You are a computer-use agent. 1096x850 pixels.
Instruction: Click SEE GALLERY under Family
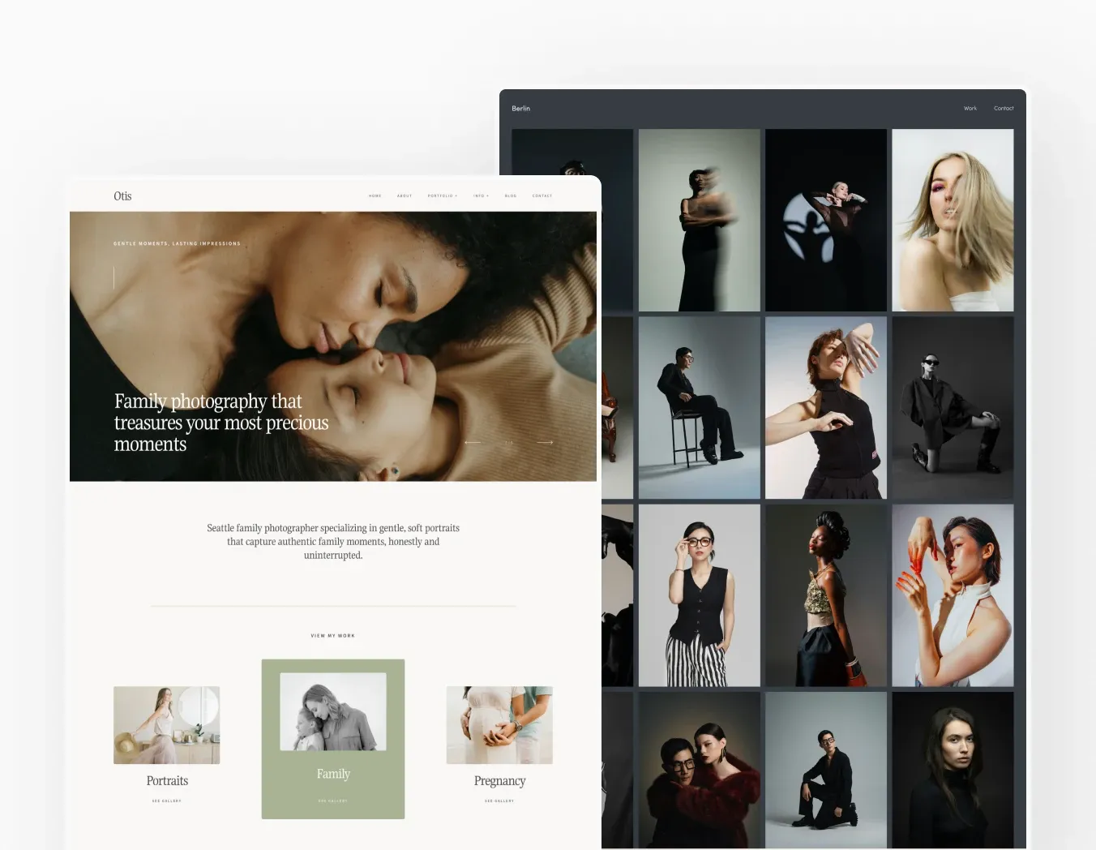tap(332, 801)
